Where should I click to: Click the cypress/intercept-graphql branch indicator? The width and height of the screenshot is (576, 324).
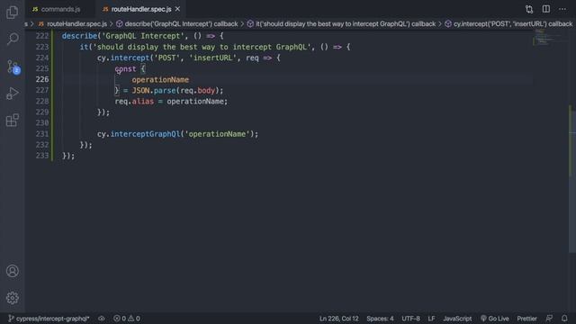click(49, 319)
